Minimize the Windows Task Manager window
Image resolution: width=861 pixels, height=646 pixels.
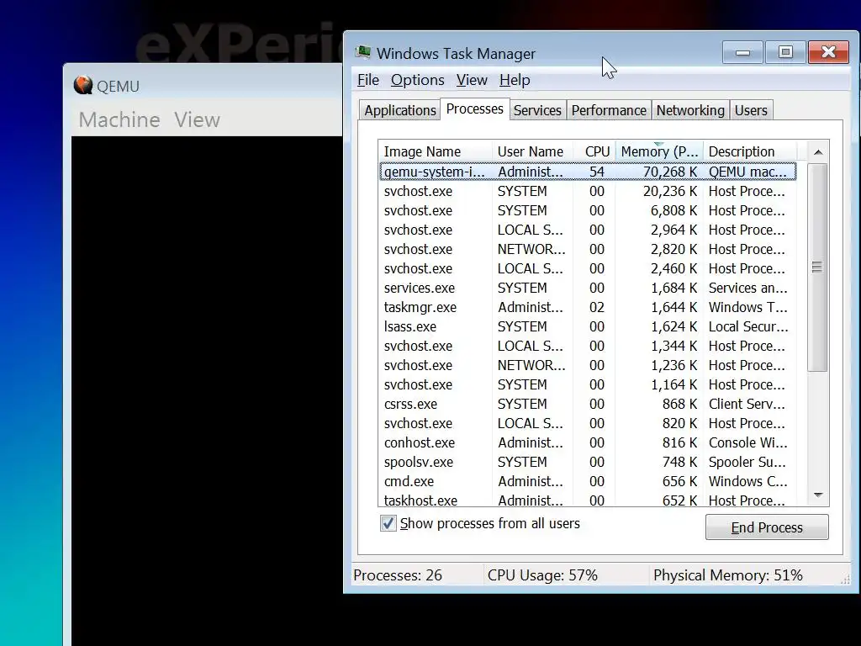pos(742,52)
